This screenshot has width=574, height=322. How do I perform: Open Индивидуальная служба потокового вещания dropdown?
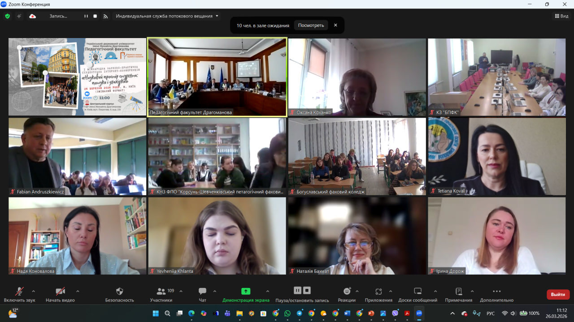(x=167, y=16)
